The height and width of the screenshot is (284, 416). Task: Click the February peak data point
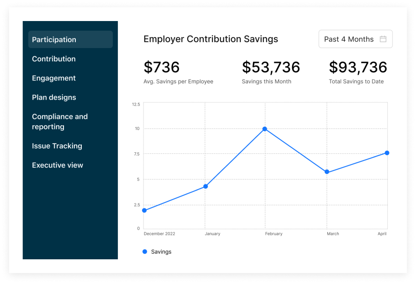click(x=265, y=129)
